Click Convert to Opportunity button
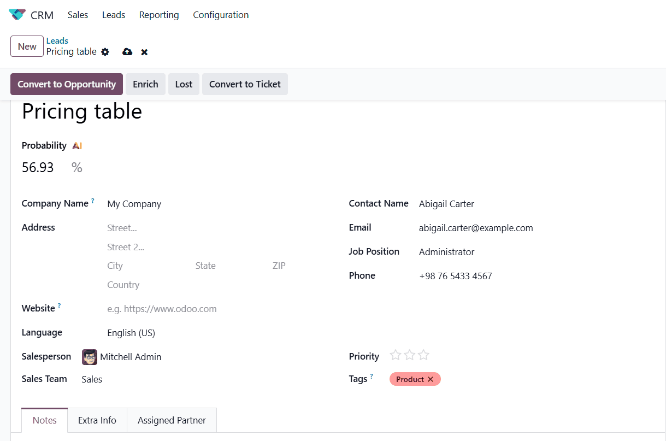 (67, 84)
